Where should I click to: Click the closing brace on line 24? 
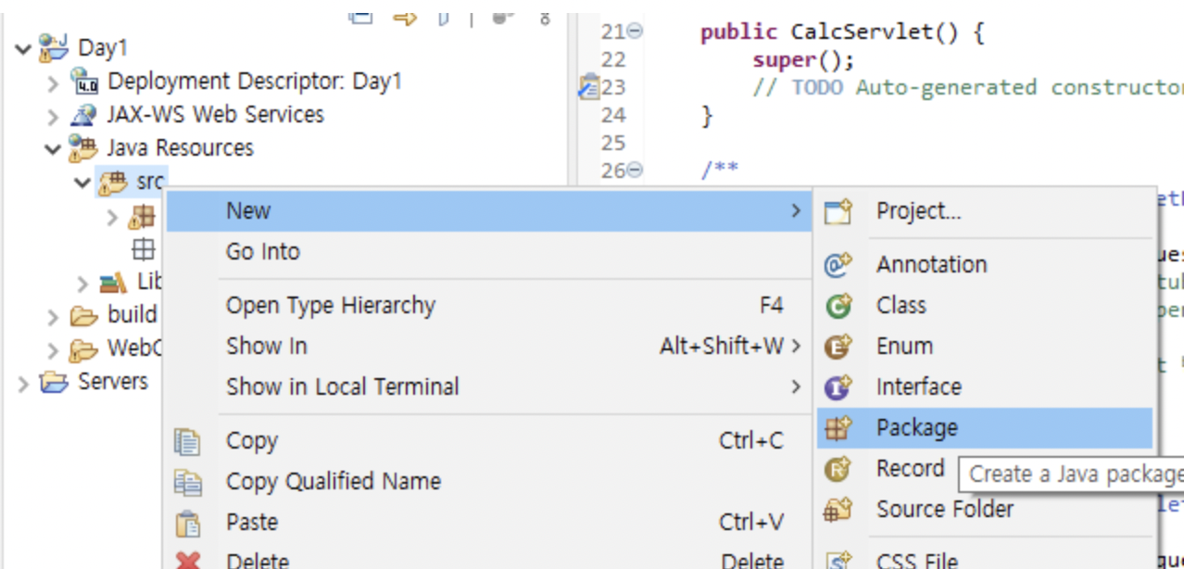tap(707, 116)
